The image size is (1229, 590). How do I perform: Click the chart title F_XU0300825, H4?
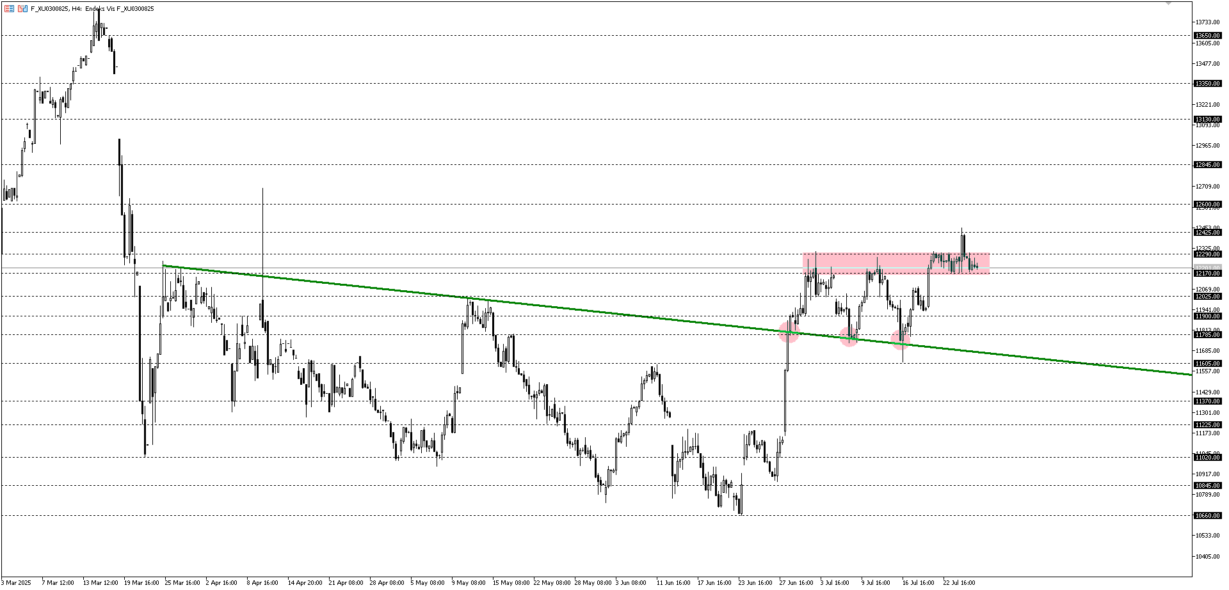(56, 8)
